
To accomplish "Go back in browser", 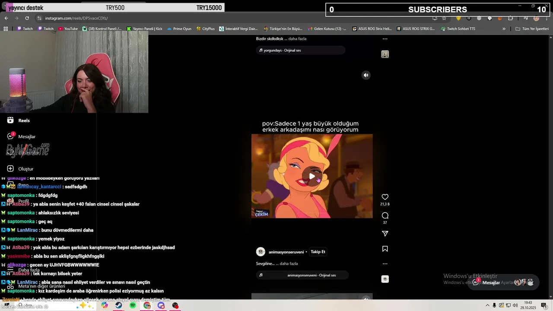I will pyautogui.click(x=6, y=18).
